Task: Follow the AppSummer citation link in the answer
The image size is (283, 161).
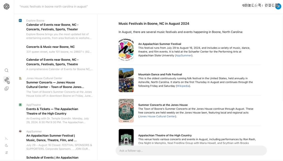Action: [x=183, y=56]
